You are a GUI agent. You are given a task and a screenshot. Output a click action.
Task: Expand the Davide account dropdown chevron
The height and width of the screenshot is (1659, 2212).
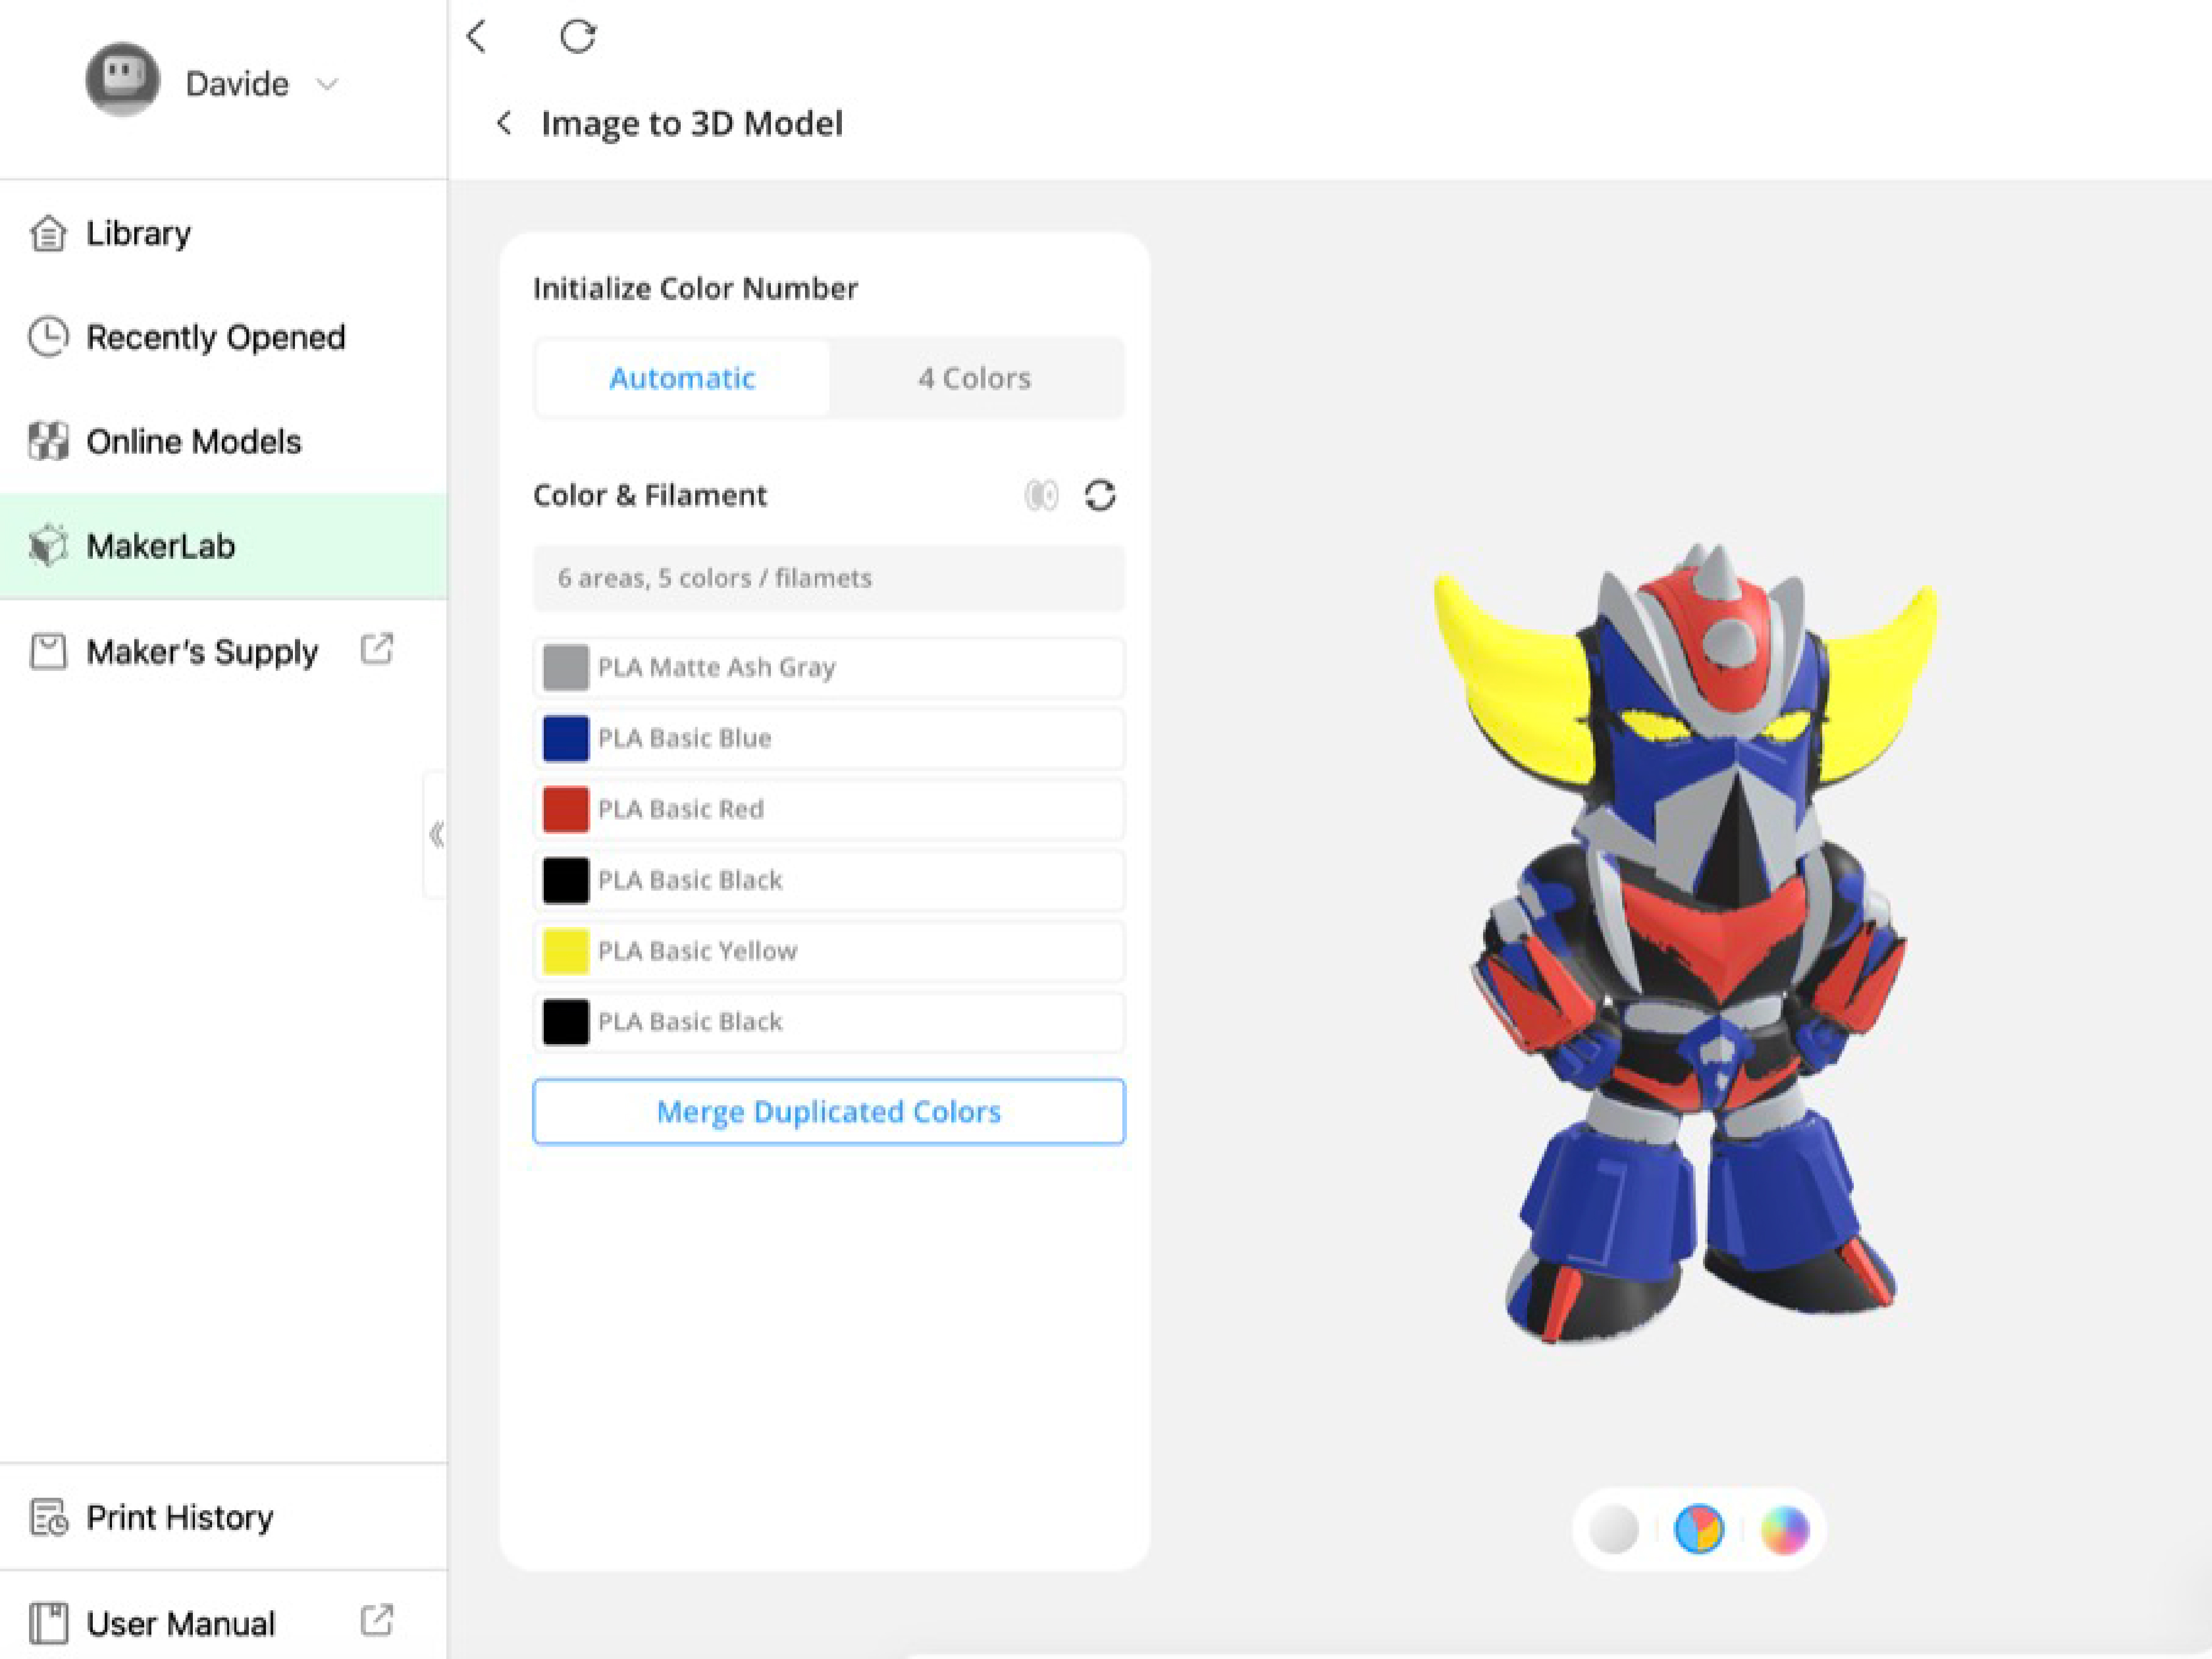(326, 84)
